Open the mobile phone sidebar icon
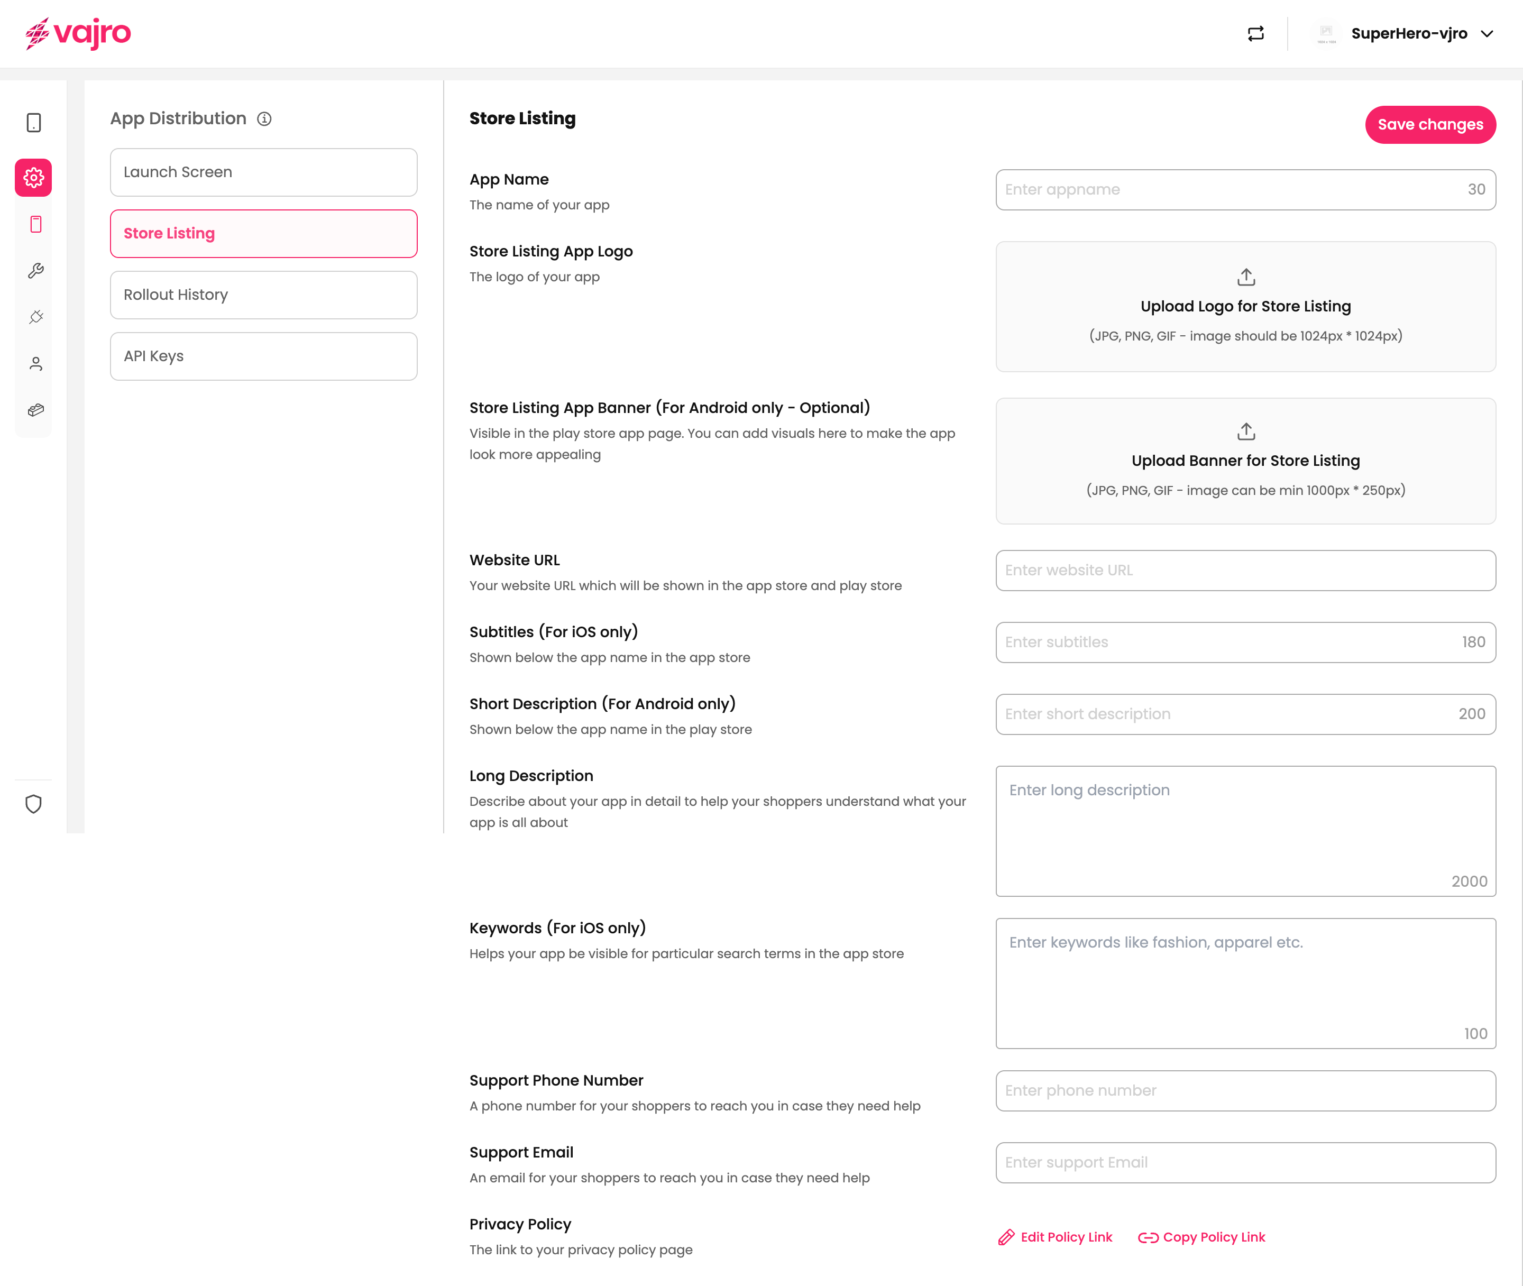 pos(36,225)
